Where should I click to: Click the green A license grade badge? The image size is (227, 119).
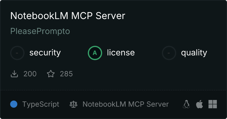(95, 53)
